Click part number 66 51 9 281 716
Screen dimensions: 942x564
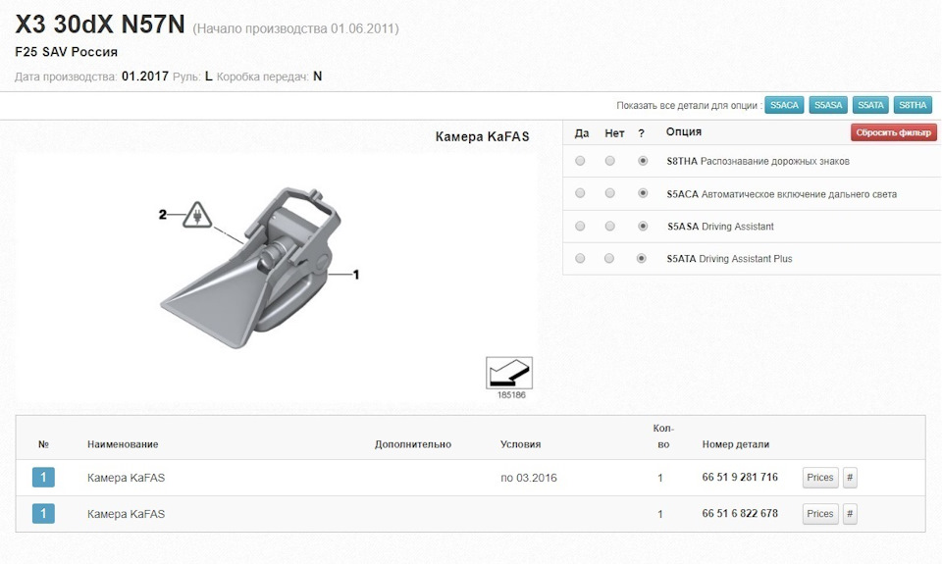click(740, 477)
